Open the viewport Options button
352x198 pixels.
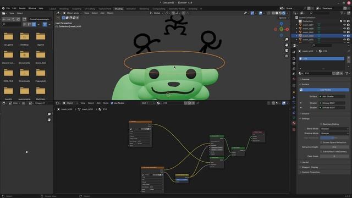tap(284, 18)
